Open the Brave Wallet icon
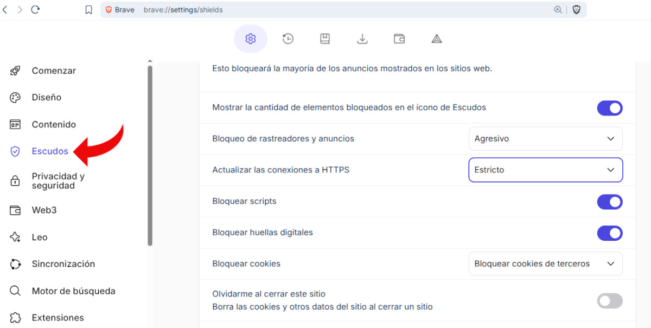 click(399, 38)
